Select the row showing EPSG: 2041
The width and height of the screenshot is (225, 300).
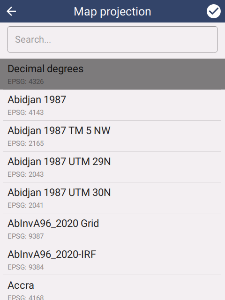(112, 198)
